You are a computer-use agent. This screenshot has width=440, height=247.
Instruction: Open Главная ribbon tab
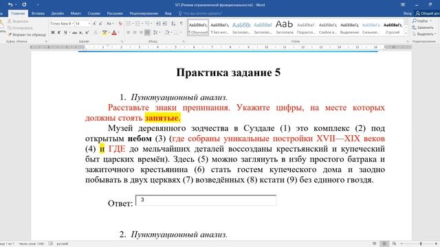[x=18, y=13]
